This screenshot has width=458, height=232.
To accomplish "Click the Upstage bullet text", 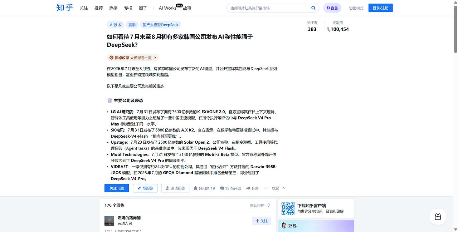I will (194, 145).
